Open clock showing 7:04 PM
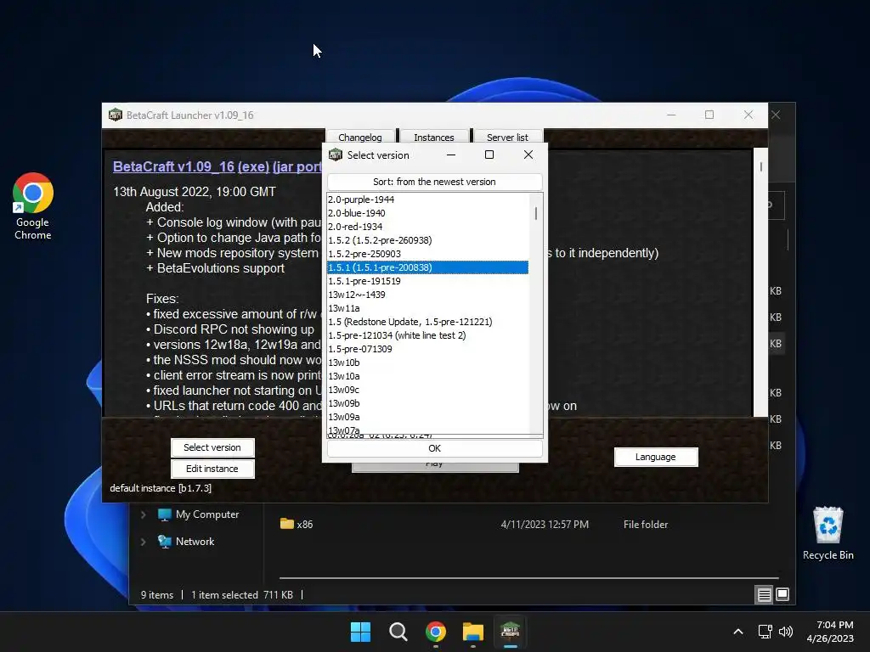The image size is (870, 652). click(830, 632)
